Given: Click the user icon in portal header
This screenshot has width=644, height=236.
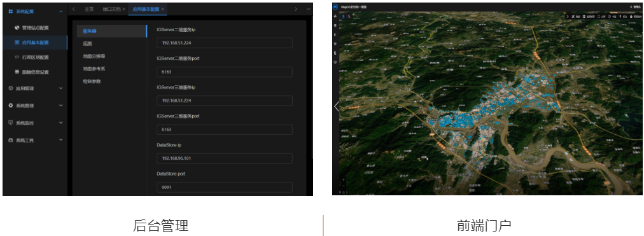Looking at the screenshot, I should 631,6.
